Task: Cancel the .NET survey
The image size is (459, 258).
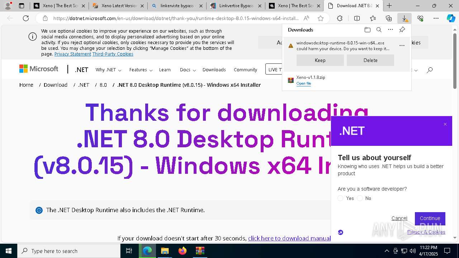Action: [399, 218]
